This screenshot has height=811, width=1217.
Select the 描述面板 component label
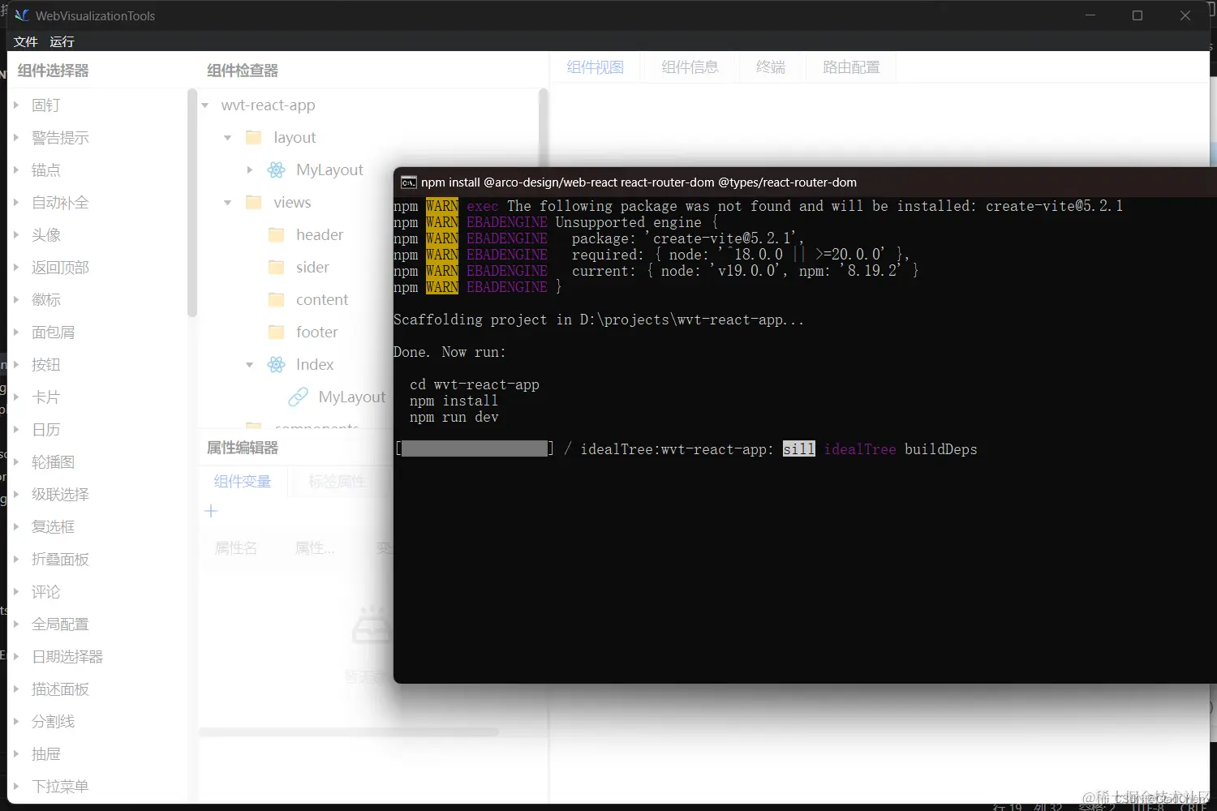tap(61, 689)
